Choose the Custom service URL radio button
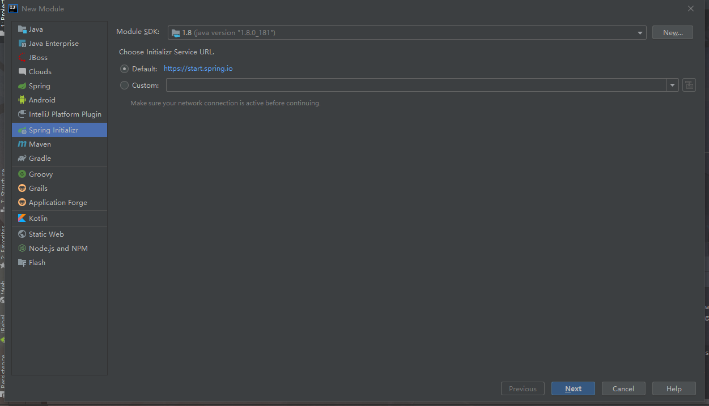This screenshot has width=709, height=406. [x=125, y=85]
